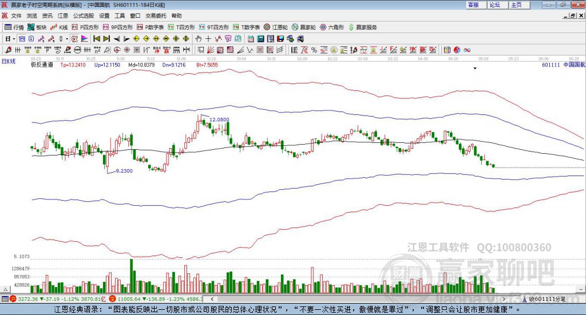Jump to first bar icon
586x315 pixels.
96,39
